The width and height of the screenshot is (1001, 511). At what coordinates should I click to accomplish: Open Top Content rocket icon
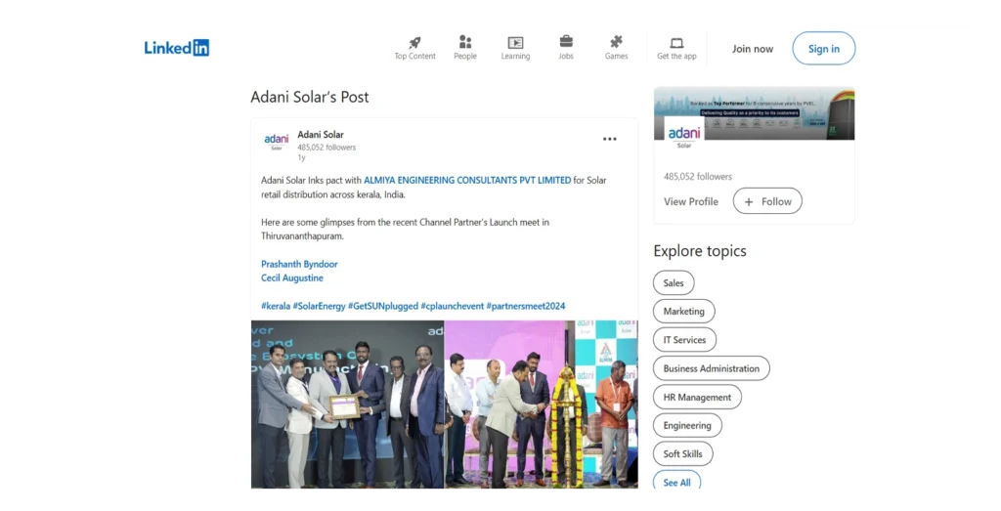414,43
